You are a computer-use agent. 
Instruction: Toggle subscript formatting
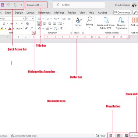[17, 24]
